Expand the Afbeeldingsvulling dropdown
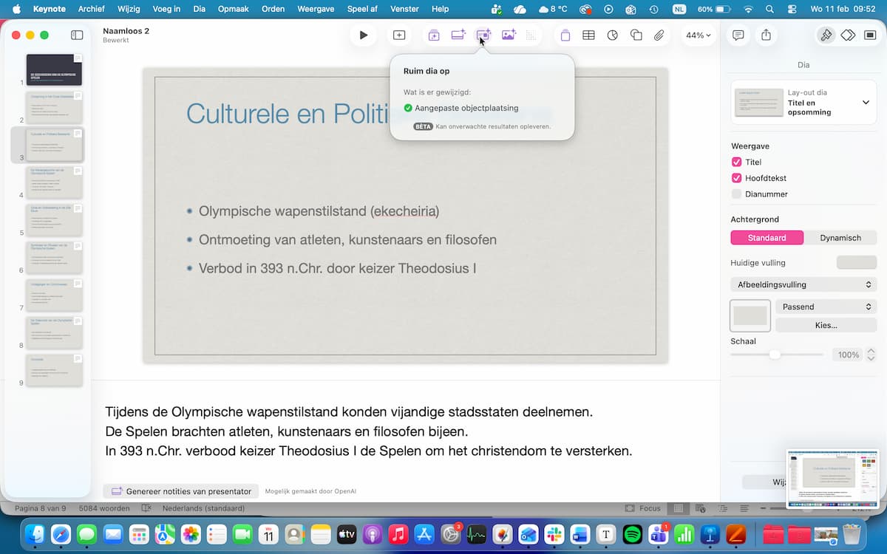Screen dimensions: 887x554 [x=803, y=284]
